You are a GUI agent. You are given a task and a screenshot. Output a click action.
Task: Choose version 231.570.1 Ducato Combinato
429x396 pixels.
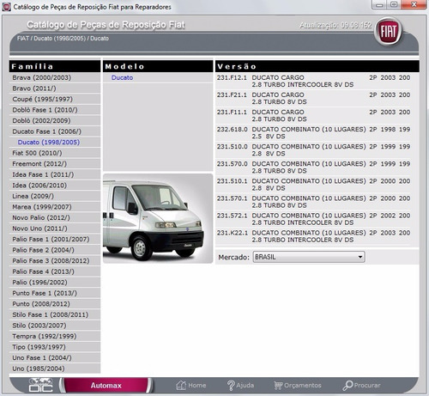coord(313,202)
